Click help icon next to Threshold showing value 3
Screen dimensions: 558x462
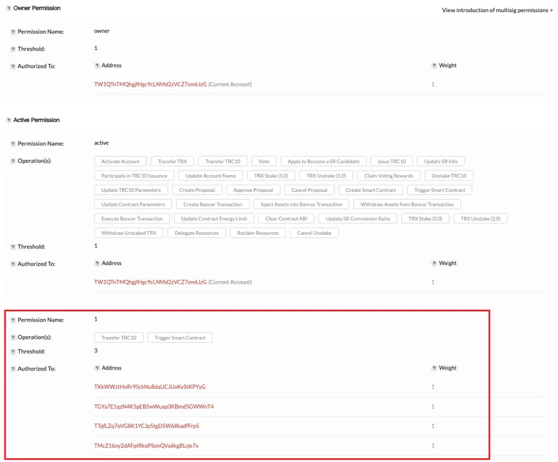click(x=13, y=352)
